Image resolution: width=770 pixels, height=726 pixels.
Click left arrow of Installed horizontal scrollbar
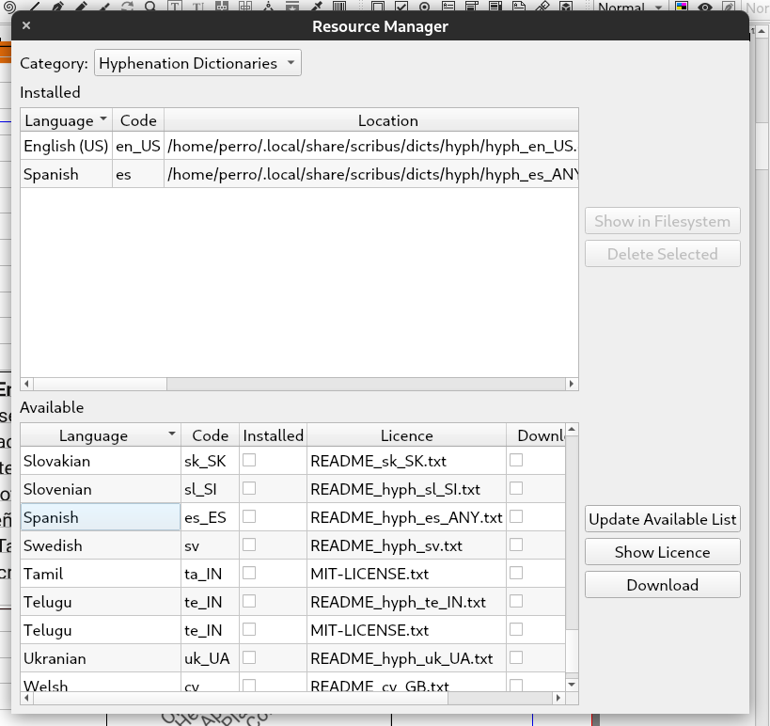26,384
